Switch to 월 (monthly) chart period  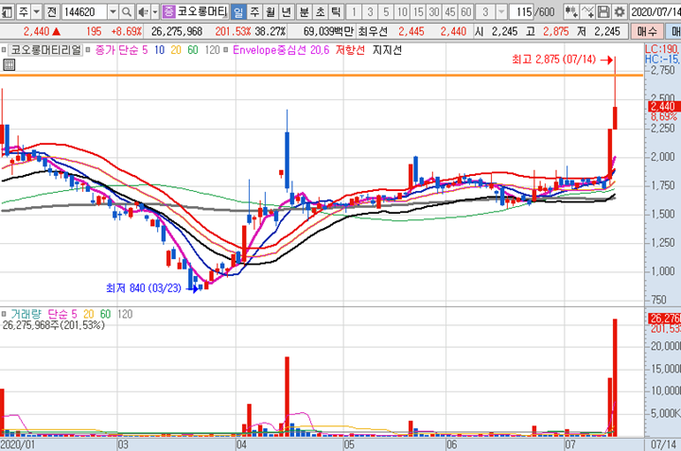click(271, 12)
